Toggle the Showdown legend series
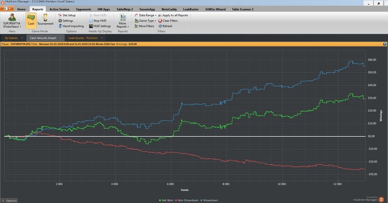 [209, 200]
